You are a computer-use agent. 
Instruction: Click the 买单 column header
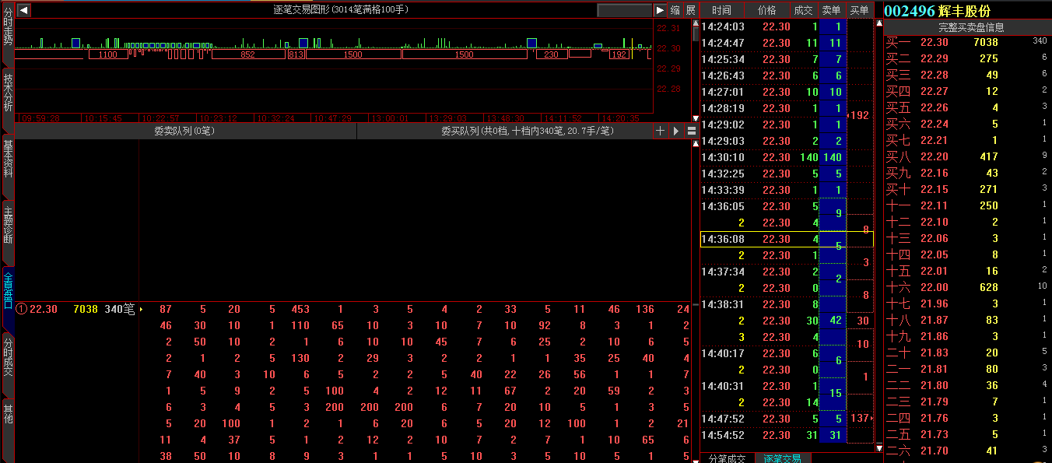[x=859, y=10]
